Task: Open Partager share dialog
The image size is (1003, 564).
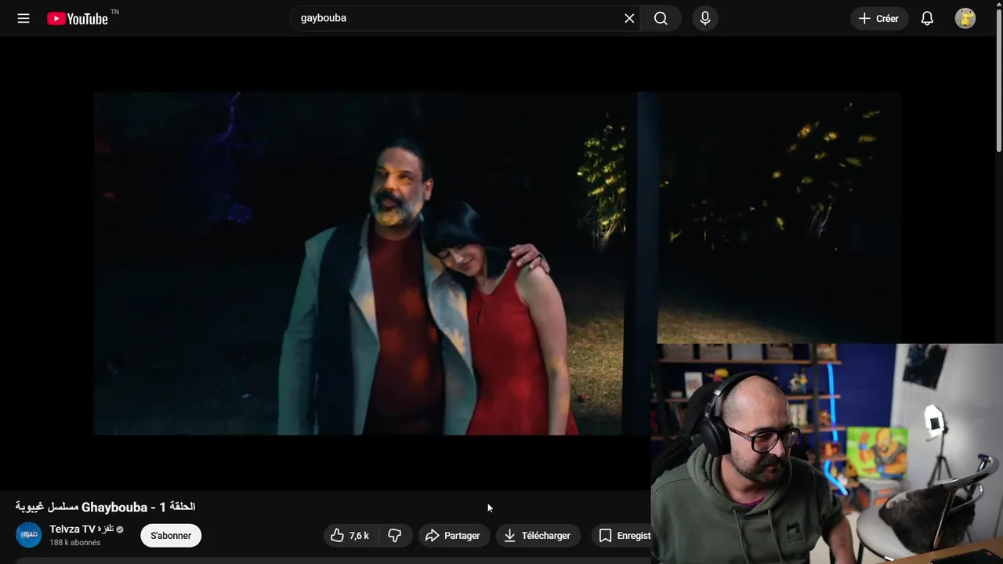Action: click(x=454, y=536)
